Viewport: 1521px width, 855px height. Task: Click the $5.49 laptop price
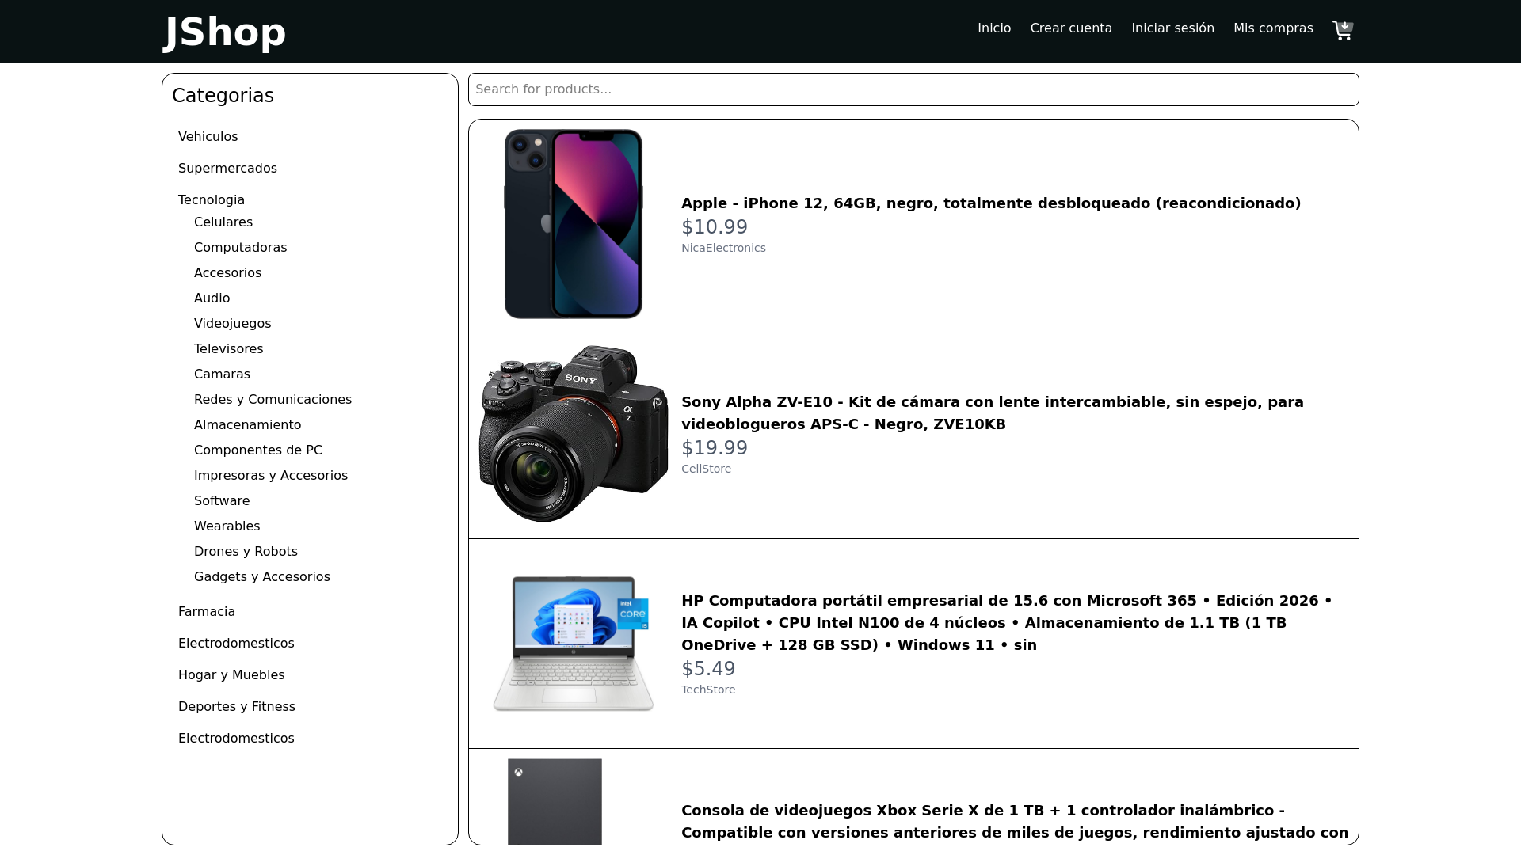click(708, 669)
